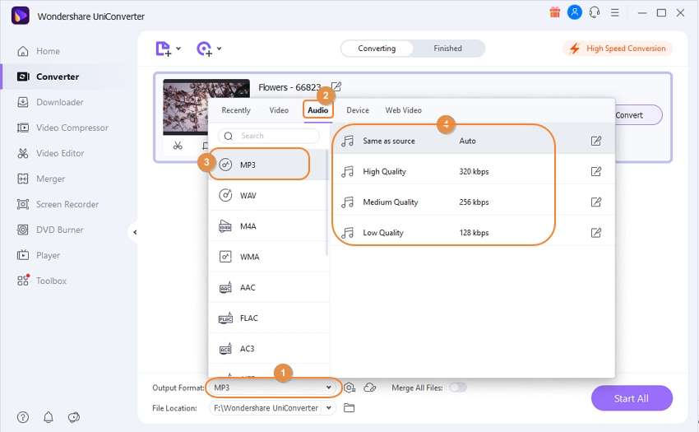Viewport: 699px width, 432px height.
Task: Expand the Add Files dropdown arrow
Action: pyautogui.click(x=178, y=49)
